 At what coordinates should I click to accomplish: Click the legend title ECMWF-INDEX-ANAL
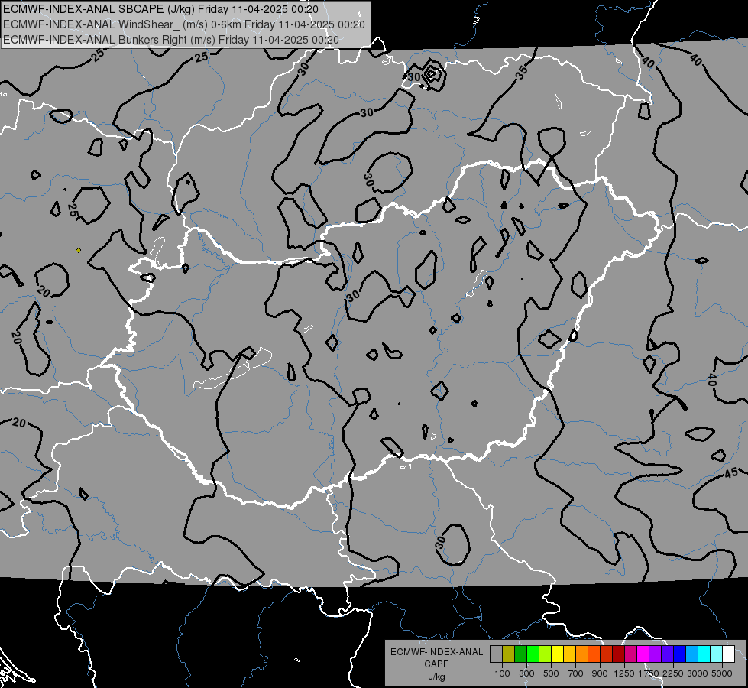(436, 652)
